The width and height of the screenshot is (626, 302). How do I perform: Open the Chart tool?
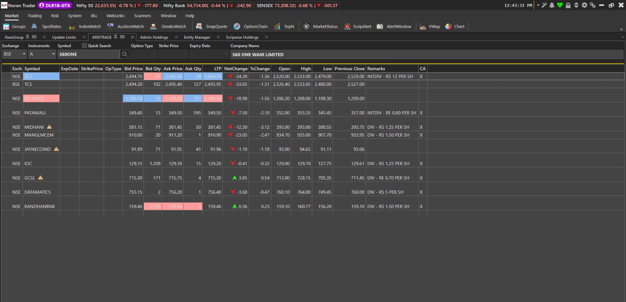point(455,27)
